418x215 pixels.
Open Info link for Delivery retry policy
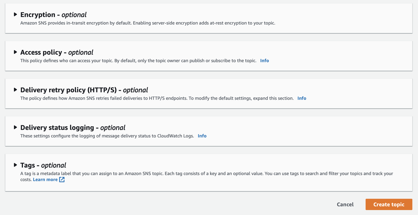(302, 98)
